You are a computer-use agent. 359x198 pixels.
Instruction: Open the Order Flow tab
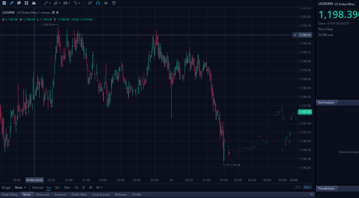coord(79,195)
